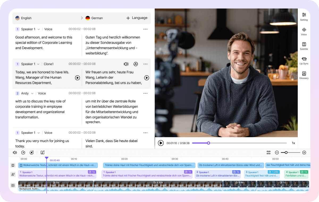The width and height of the screenshot is (319, 202).
Task: Open the Glossary tool in sidebar
Action: 304,75
